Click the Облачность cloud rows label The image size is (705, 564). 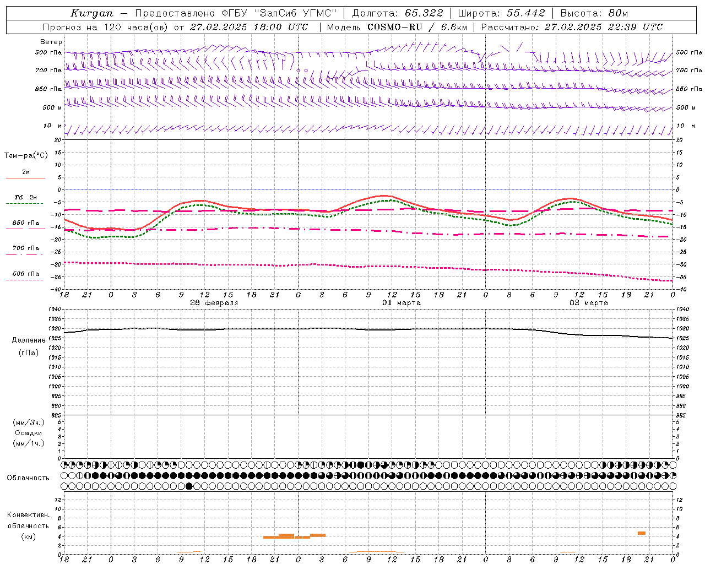[x=28, y=478]
